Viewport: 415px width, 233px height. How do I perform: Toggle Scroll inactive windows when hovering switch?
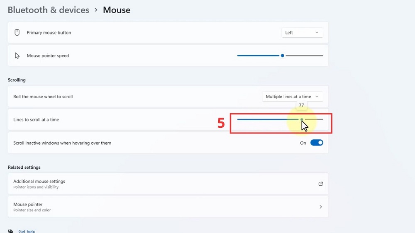(317, 143)
